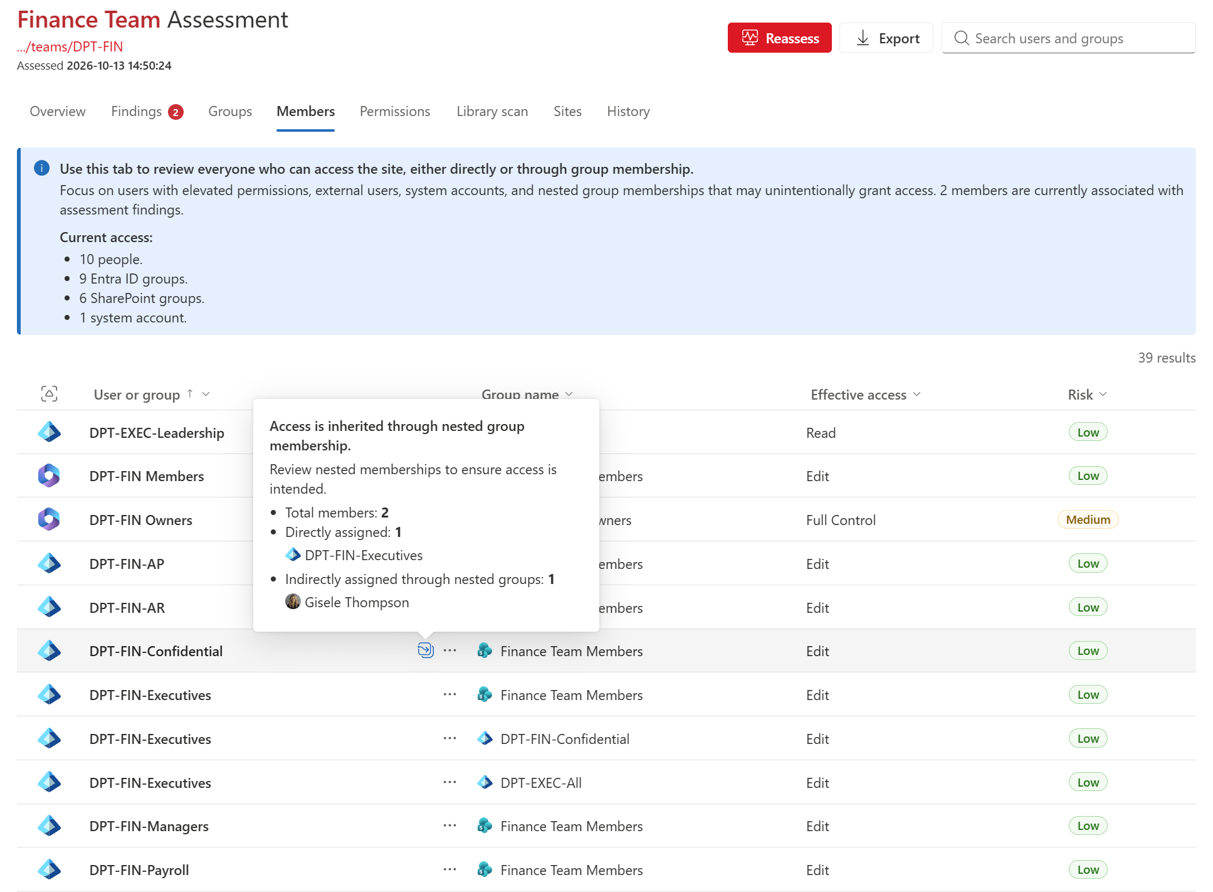The height and width of the screenshot is (892, 1213).
Task: Click the member type column header icon
Action: 49,394
